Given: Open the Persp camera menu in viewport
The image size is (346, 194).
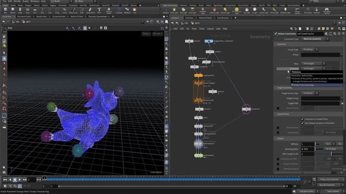Looking at the screenshot, I should (146, 34).
